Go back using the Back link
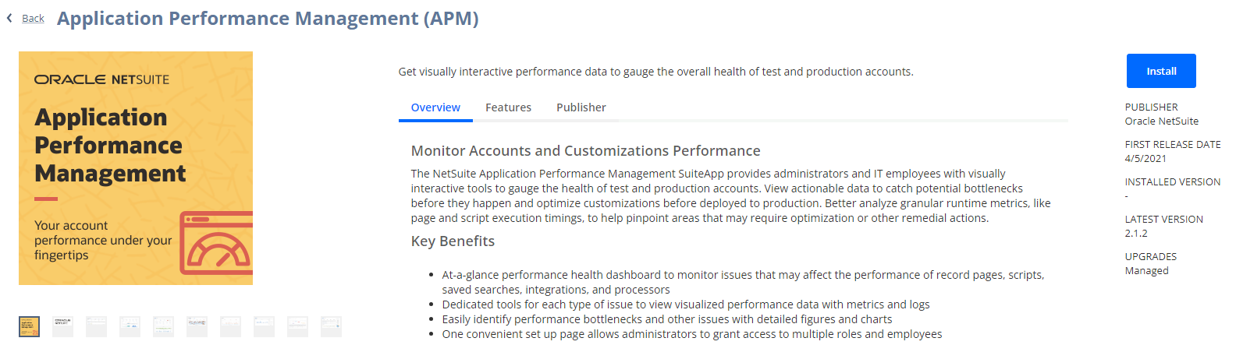 33,18
